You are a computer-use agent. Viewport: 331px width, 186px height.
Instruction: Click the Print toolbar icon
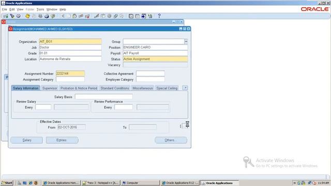click(x=47, y=16)
